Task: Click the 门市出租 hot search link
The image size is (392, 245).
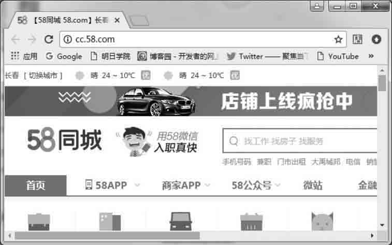Action: (x=291, y=162)
